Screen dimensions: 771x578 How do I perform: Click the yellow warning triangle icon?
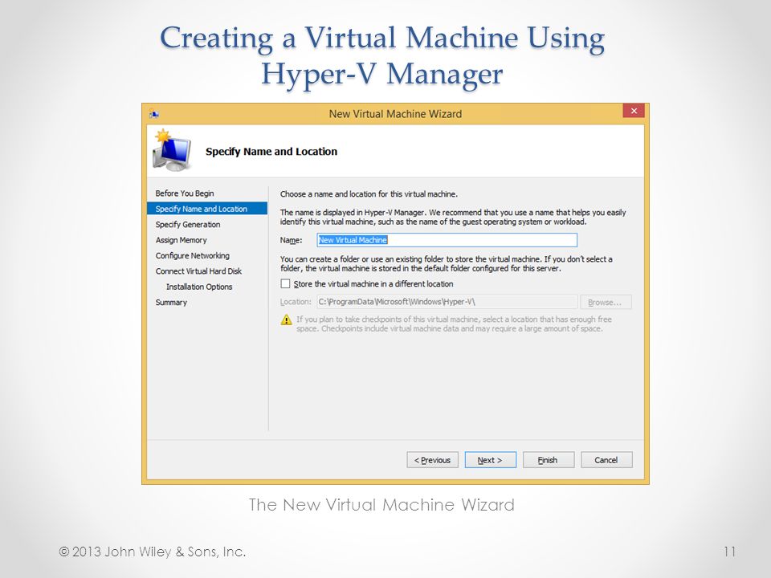[x=286, y=320]
